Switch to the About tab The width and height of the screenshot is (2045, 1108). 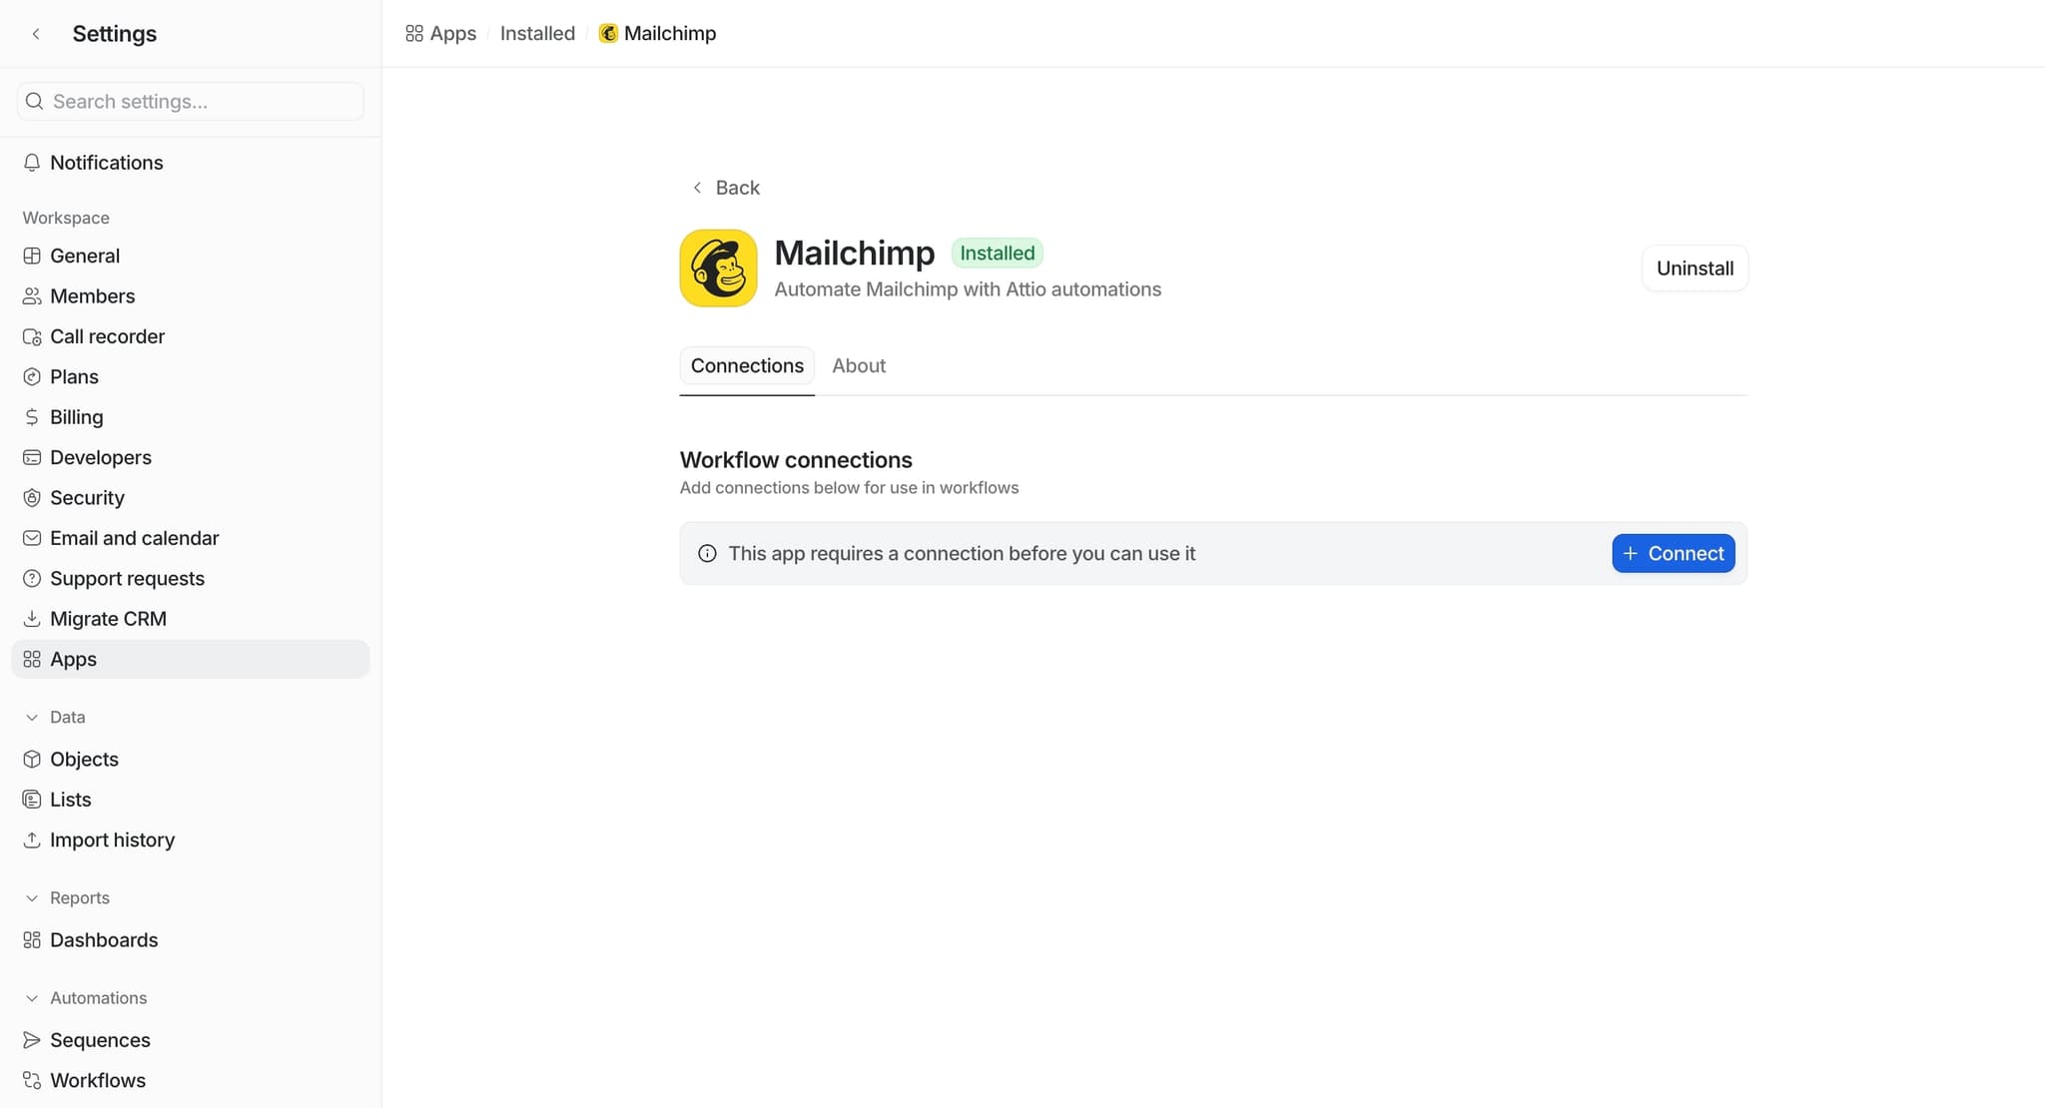pyautogui.click(x=859, y=366)
